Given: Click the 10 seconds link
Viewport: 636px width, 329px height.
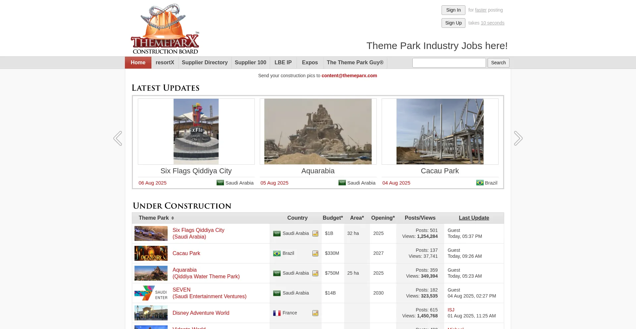Looking at the screenshot, I should pyautogui.click(x=493, y=23).
